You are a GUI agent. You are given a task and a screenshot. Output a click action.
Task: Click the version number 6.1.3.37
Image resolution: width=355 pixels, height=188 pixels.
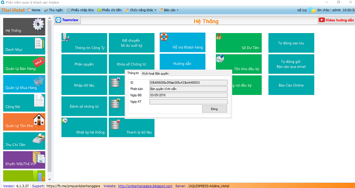click(x=22, y=186)
